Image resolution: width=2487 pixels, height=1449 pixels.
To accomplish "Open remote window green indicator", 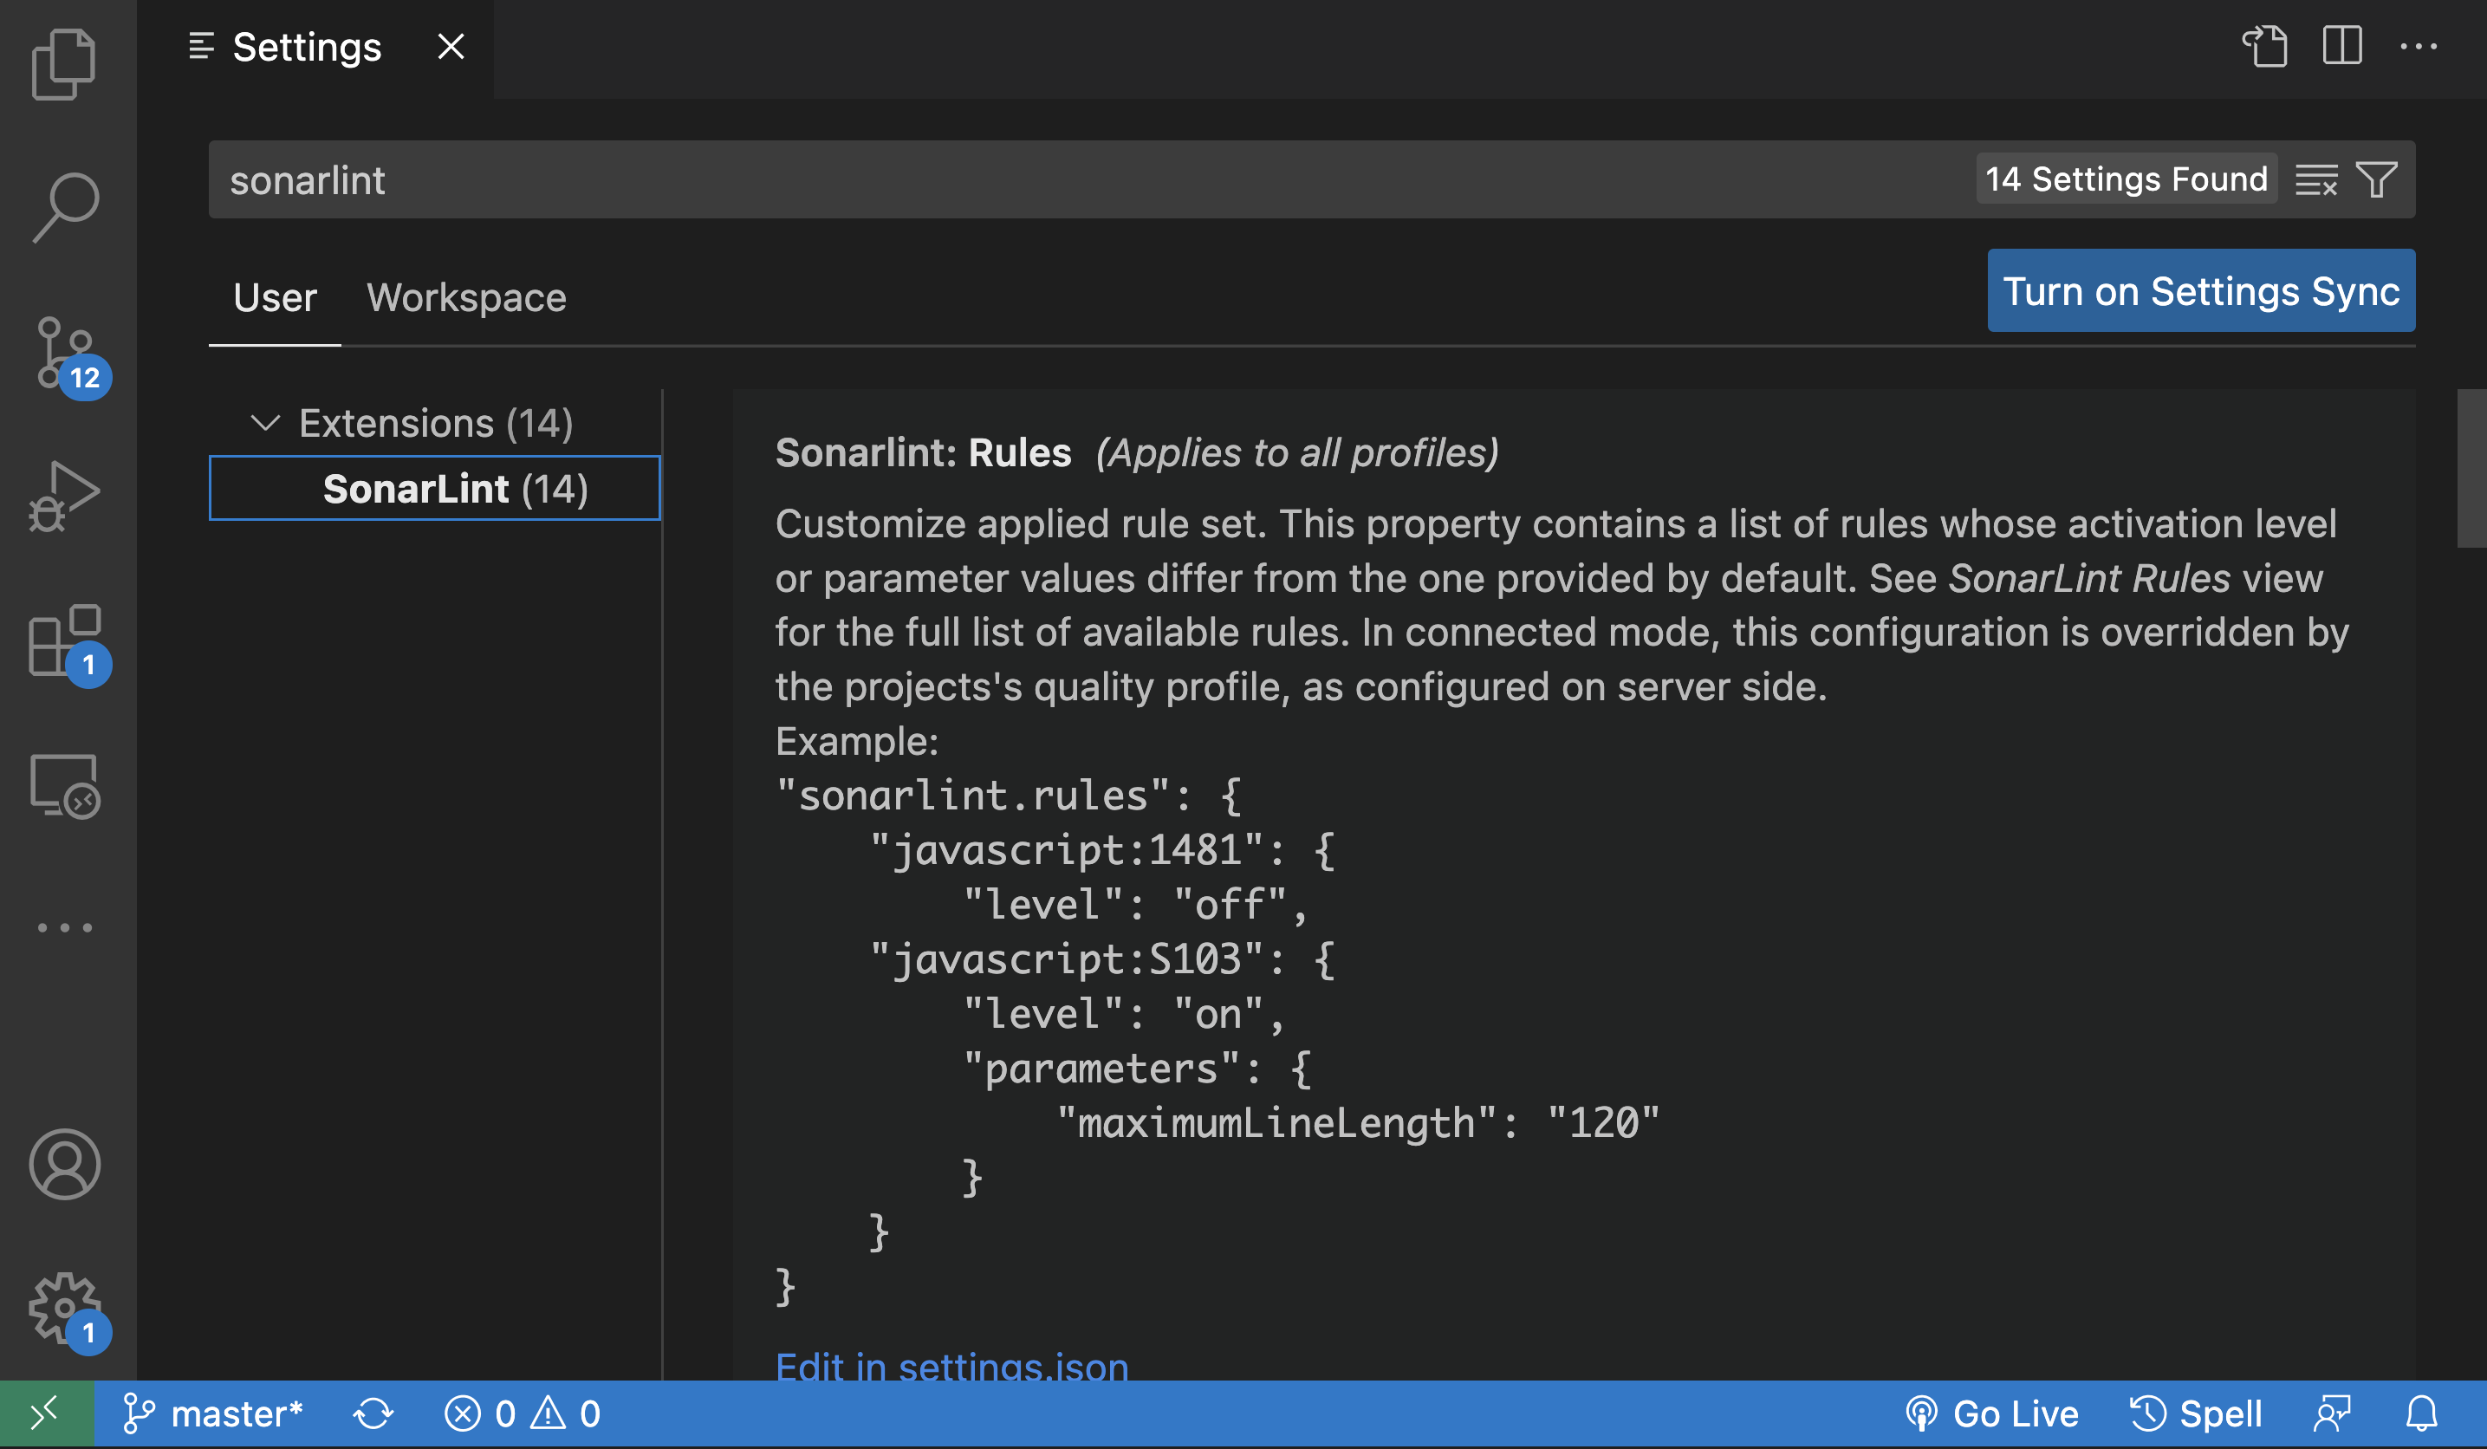I will [47, 1413].
